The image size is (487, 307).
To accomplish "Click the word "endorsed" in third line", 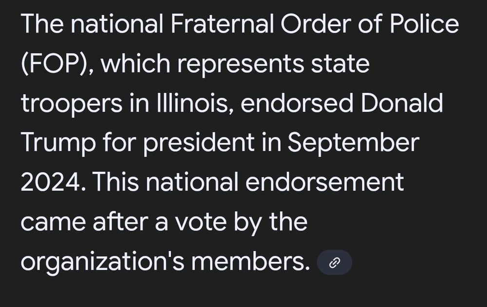I will [x=297, y=103].
